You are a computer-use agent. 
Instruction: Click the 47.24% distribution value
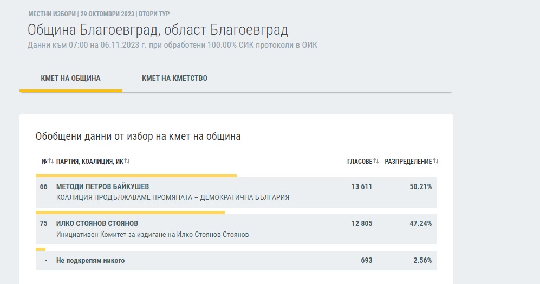pos(420,223)
